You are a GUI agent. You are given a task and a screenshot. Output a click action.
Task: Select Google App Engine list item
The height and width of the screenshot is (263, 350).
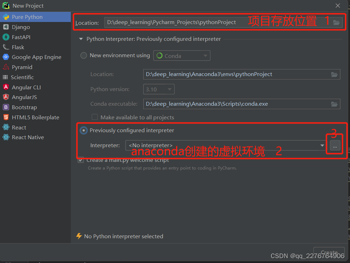click(36, 57)
